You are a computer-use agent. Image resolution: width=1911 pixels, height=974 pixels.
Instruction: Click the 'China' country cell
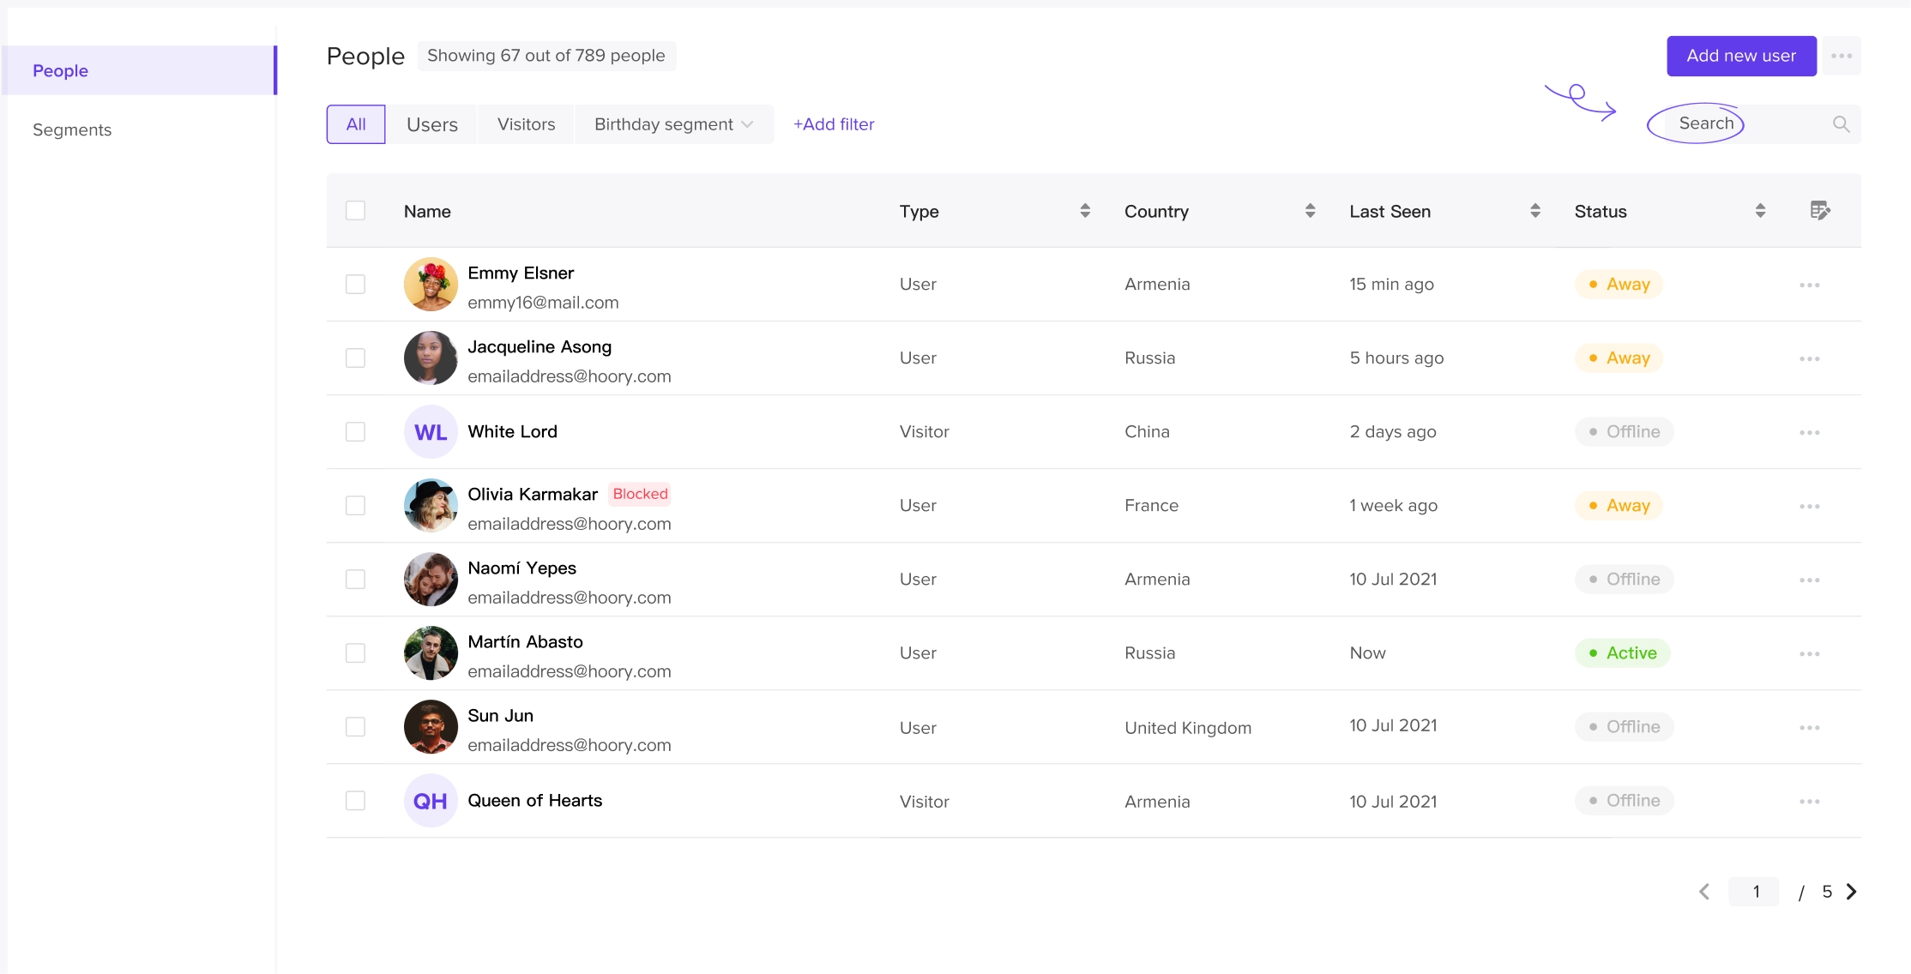click(1147, 432)
